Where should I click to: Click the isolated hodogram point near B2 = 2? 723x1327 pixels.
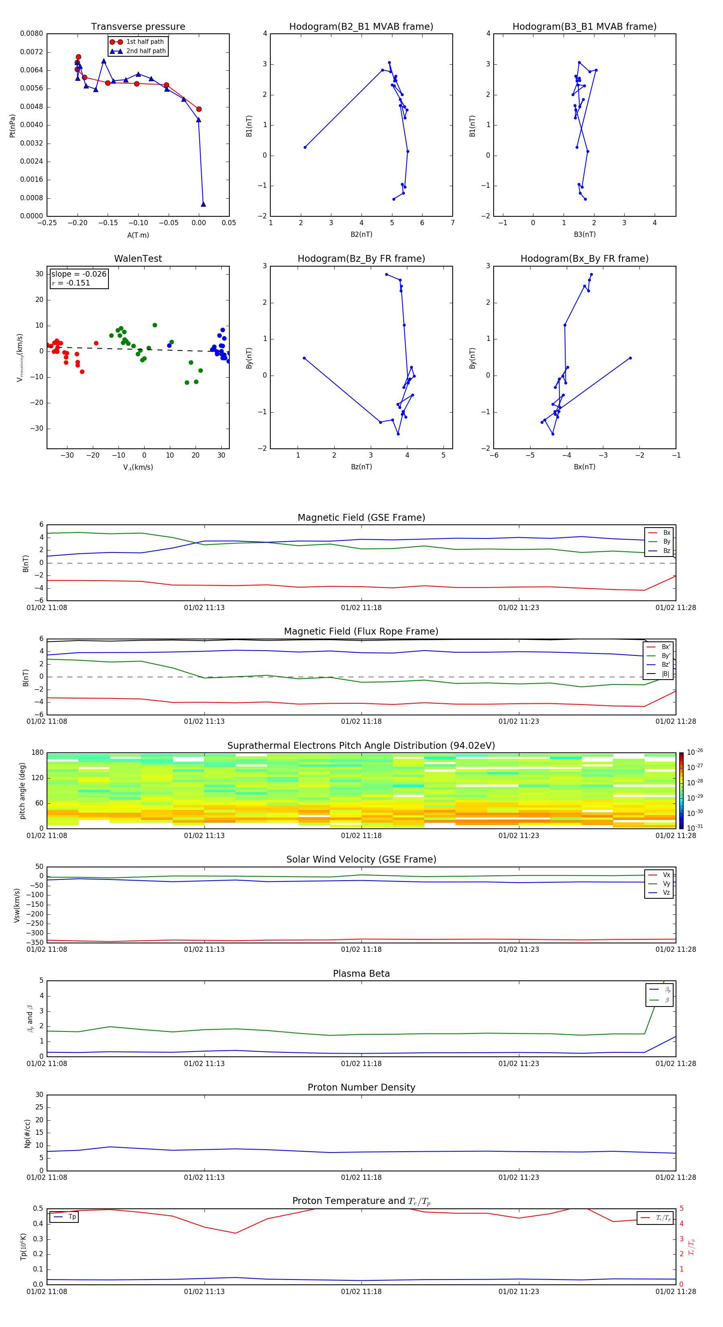pyautogui.click(x=305, y=147)
